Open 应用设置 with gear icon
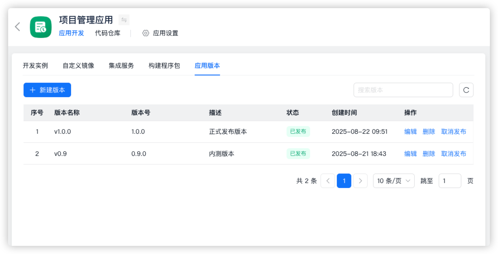Screen dimensions: 498x254 pyautogui.click(x=160, y=33)
